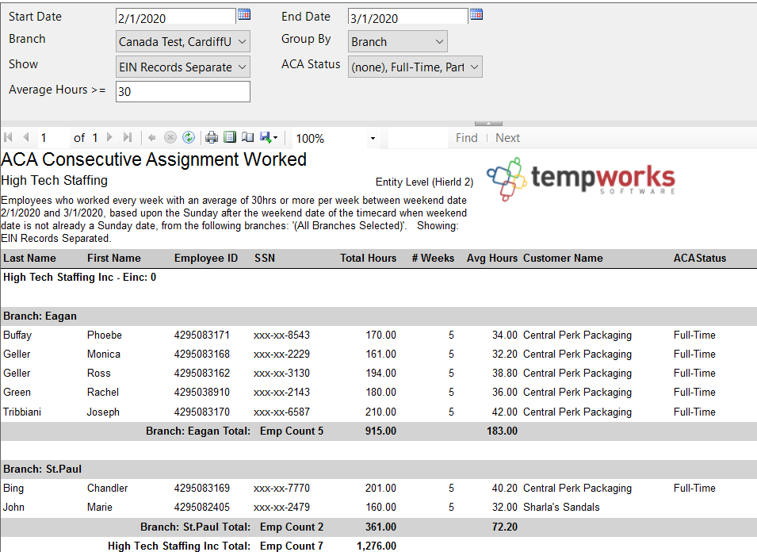757x552 pixels.
Task: Click the Employee ID column header
Action: click(x=206, y=259)
